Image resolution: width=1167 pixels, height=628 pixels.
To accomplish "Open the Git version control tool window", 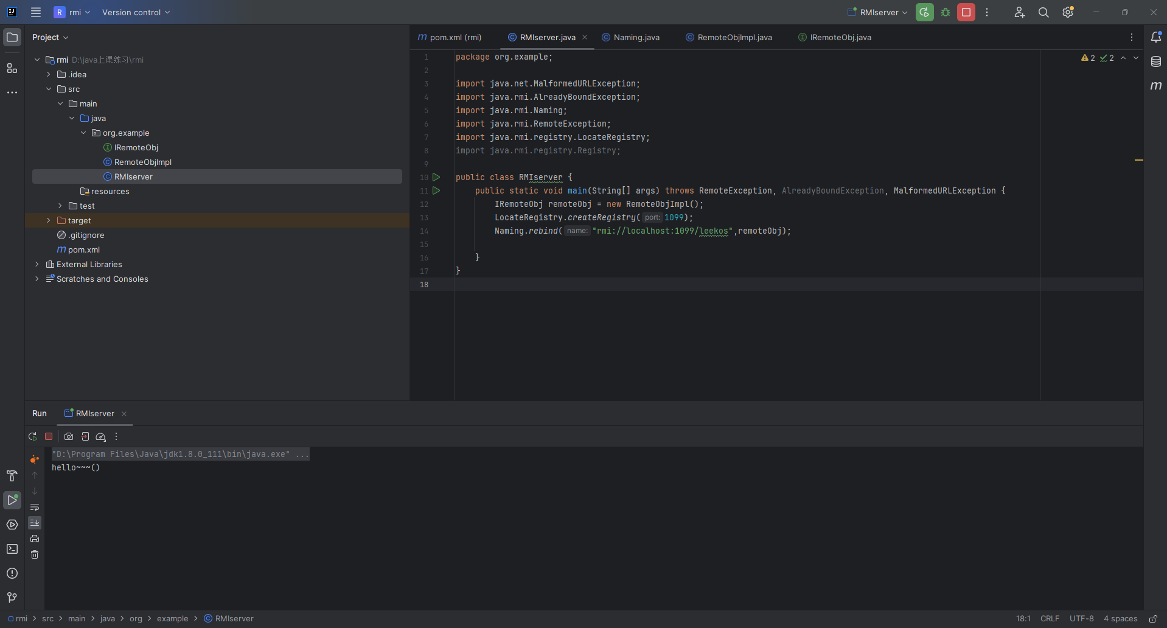I will pos(12,598).
